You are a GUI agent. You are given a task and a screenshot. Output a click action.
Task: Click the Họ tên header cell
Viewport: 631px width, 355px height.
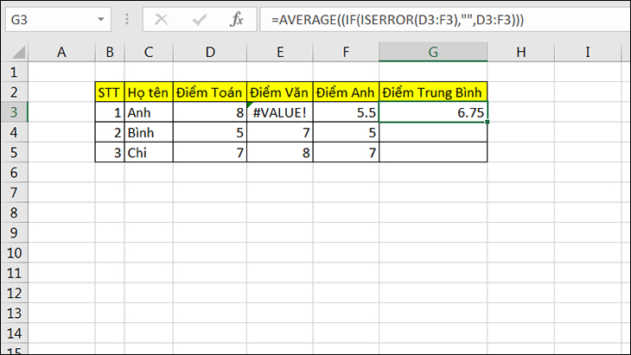click(x=149, y=92)
